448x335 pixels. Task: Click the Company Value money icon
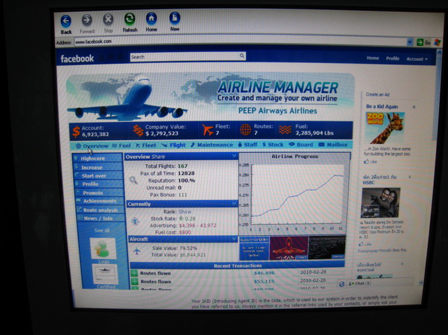(138, 131)
